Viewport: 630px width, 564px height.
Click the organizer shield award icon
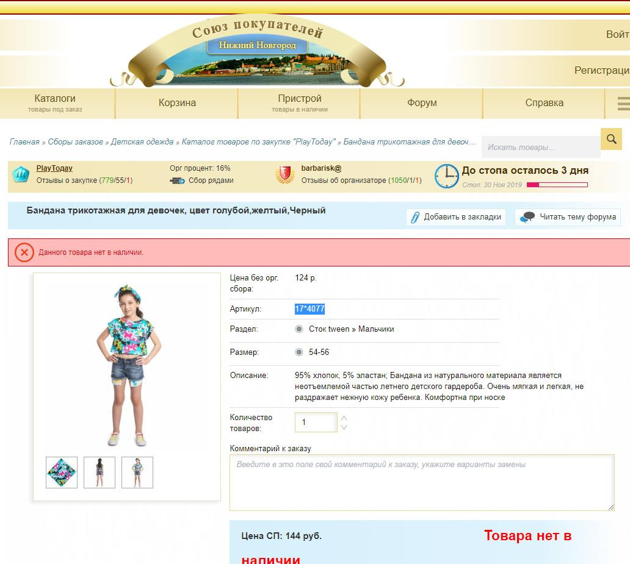[x=285, y=174]
